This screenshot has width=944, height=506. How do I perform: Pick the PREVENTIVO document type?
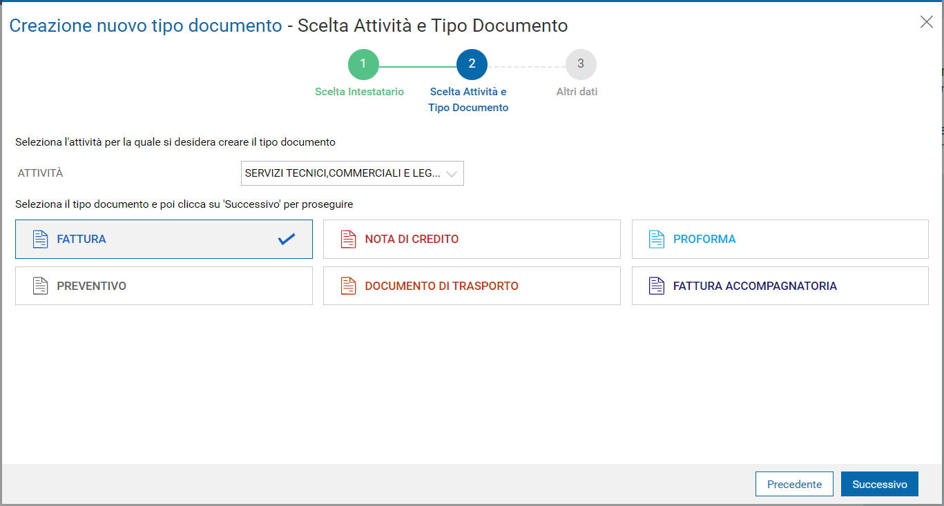click(164, 286)
